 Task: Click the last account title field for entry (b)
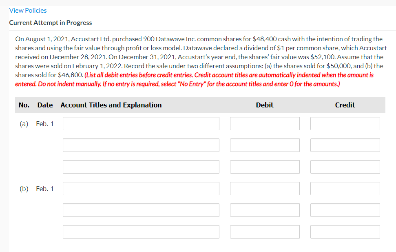click(141, 232)
